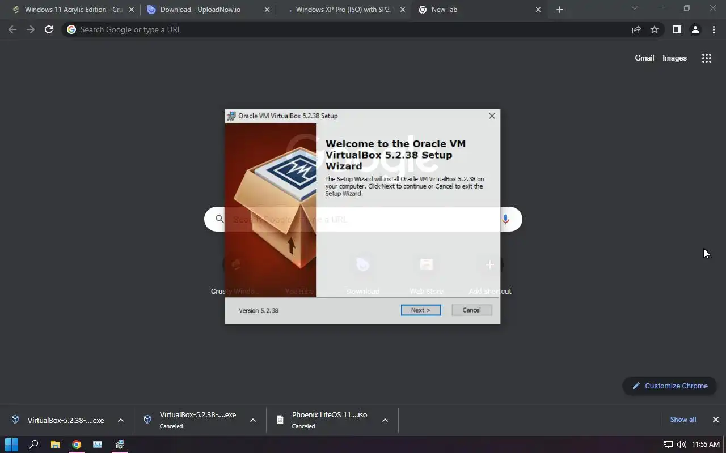
Task: Open File Explorer from taskbar
Action: [x=55, y=445]
